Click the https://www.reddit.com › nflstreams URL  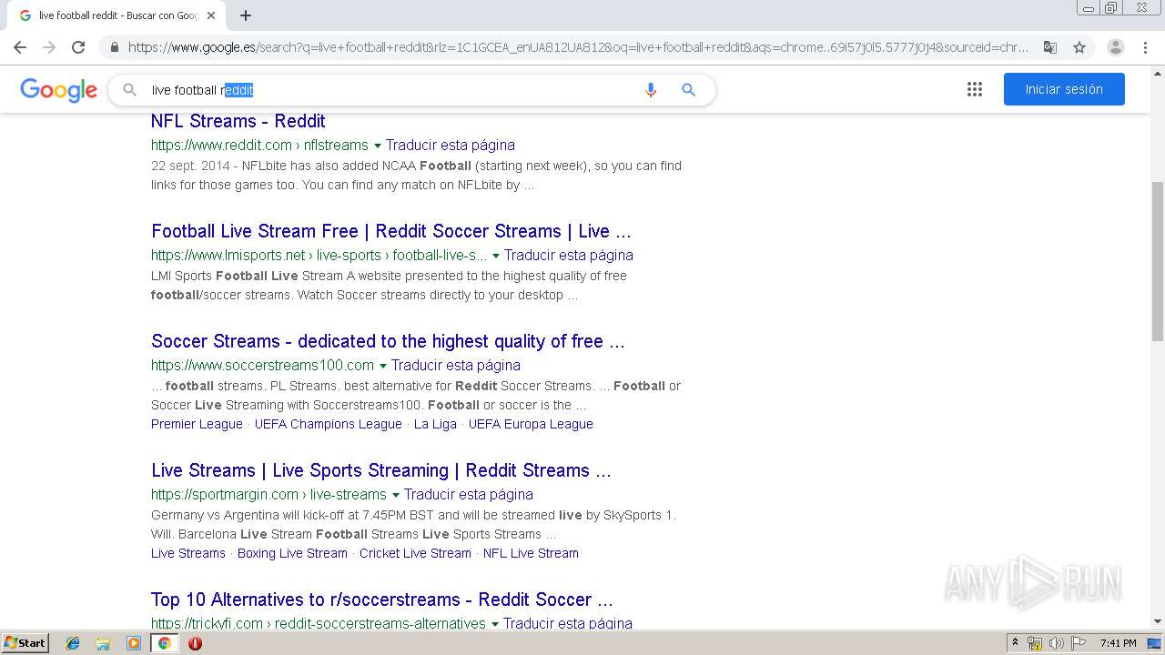click(x=259, y=145)
